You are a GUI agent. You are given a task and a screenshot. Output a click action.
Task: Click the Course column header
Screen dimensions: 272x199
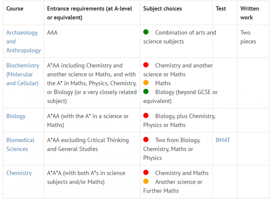coord(15,8)
